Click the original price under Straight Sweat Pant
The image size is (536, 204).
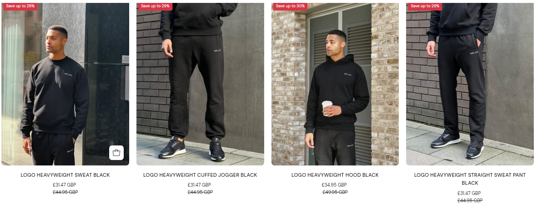click(x=470, y=201)
